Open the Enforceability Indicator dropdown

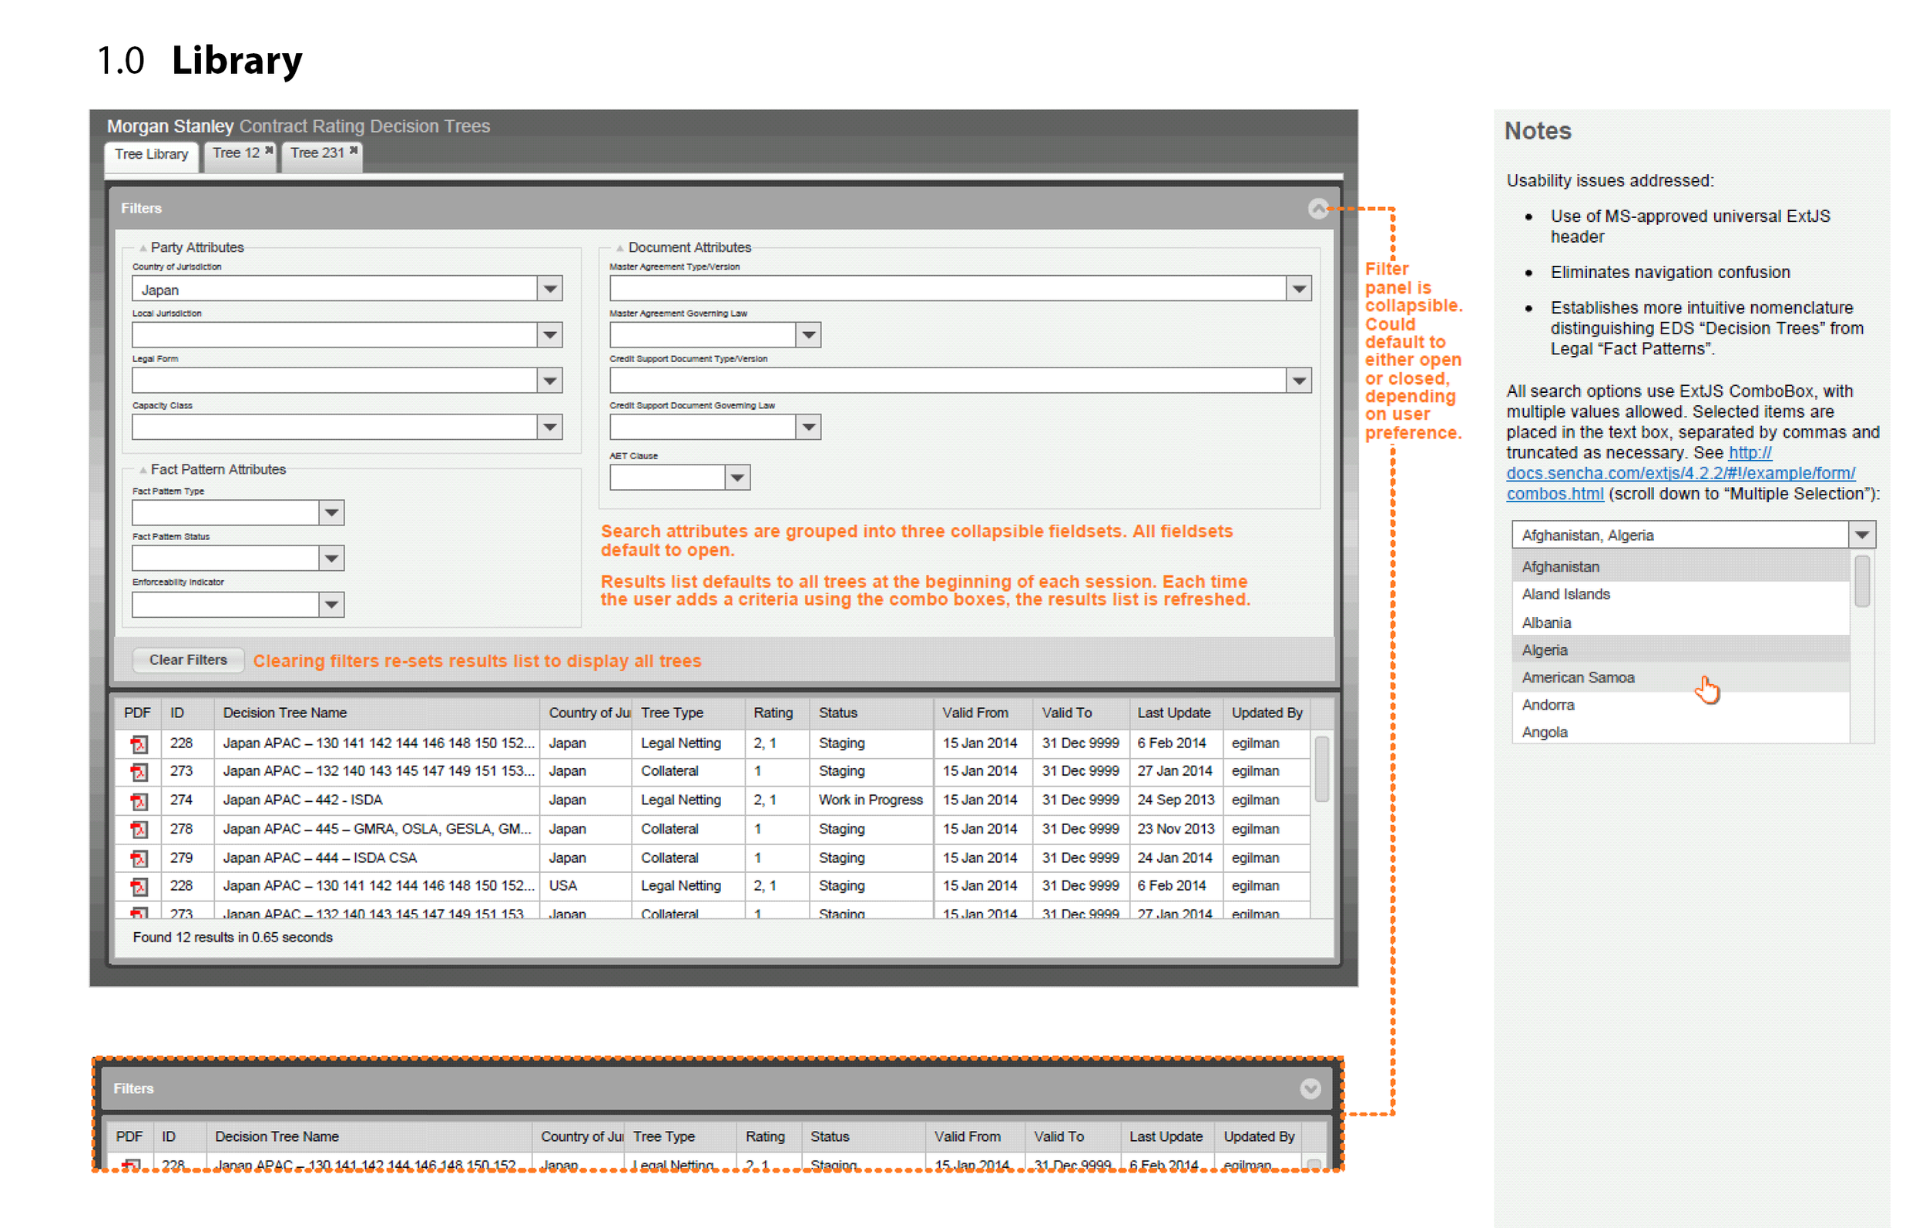331,604
